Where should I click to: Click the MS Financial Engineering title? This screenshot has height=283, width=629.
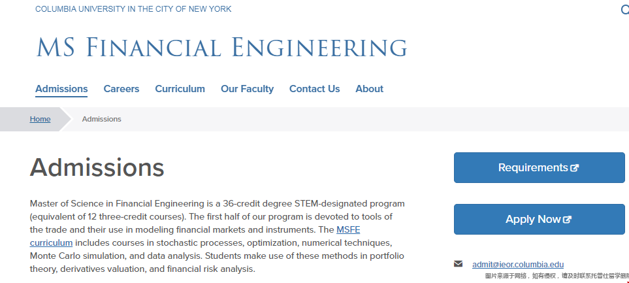tap(222, 47)
